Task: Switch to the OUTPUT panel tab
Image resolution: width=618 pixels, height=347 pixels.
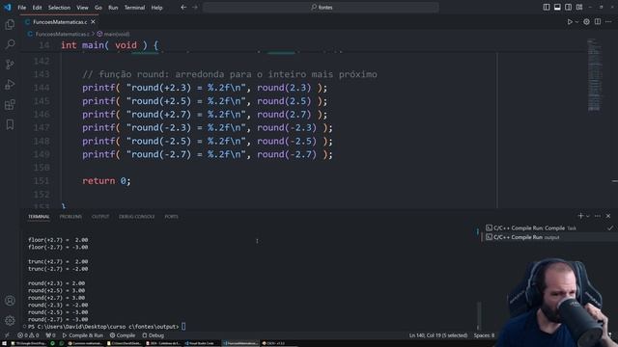Action: click(100, 217)
